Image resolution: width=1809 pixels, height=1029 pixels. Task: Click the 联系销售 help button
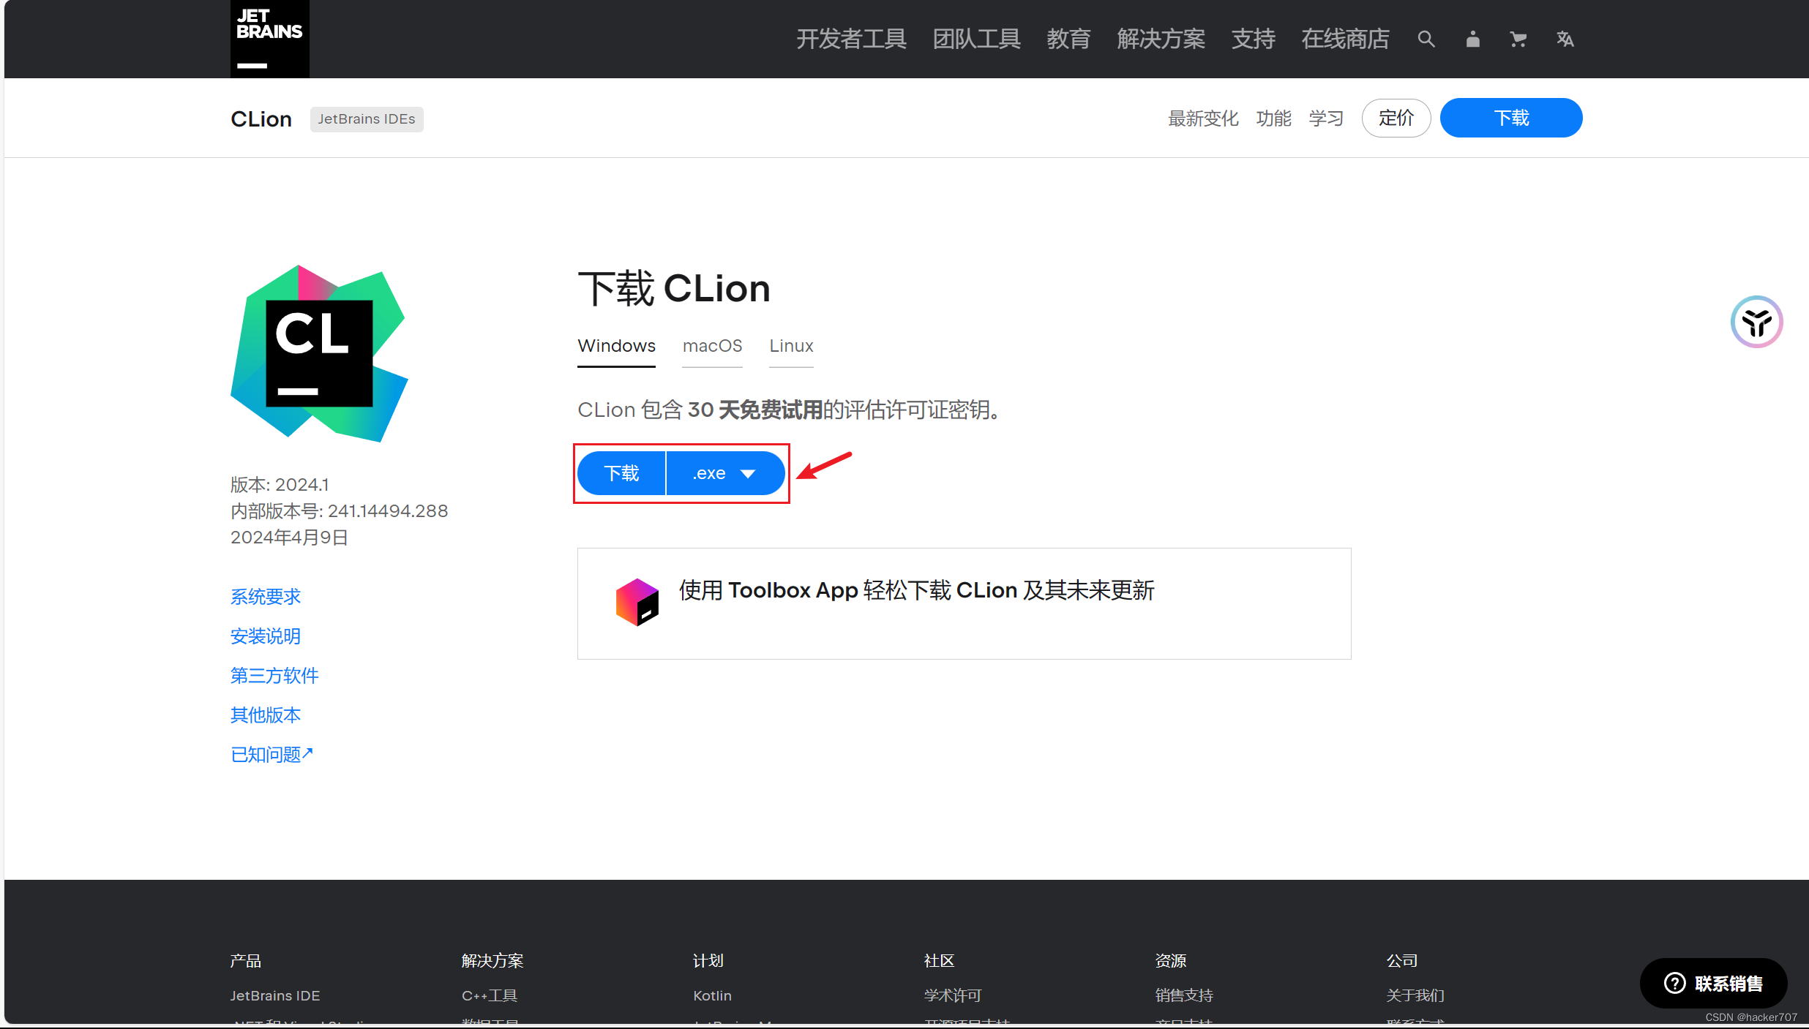tap(1713, 983)
